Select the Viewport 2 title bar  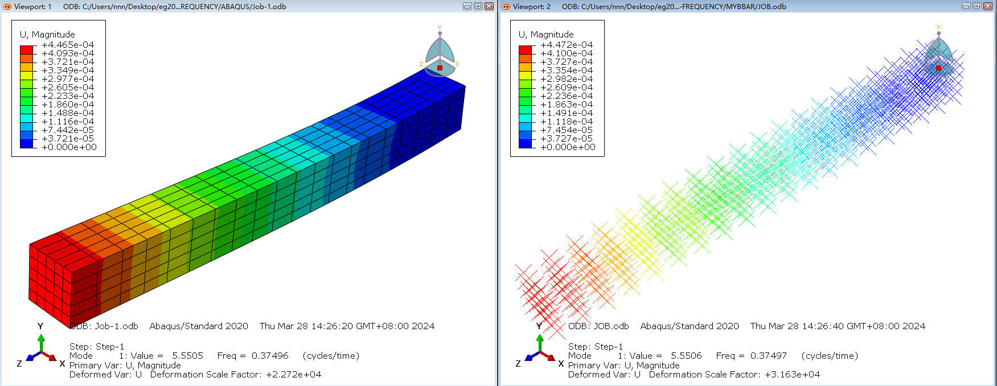coord(748,6)
